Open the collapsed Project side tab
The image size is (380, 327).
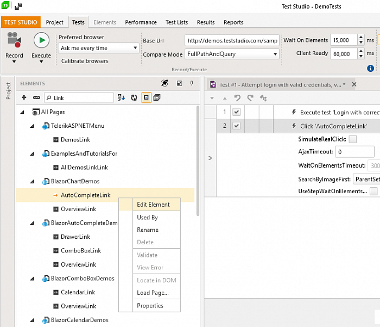[x=8, y=91]
